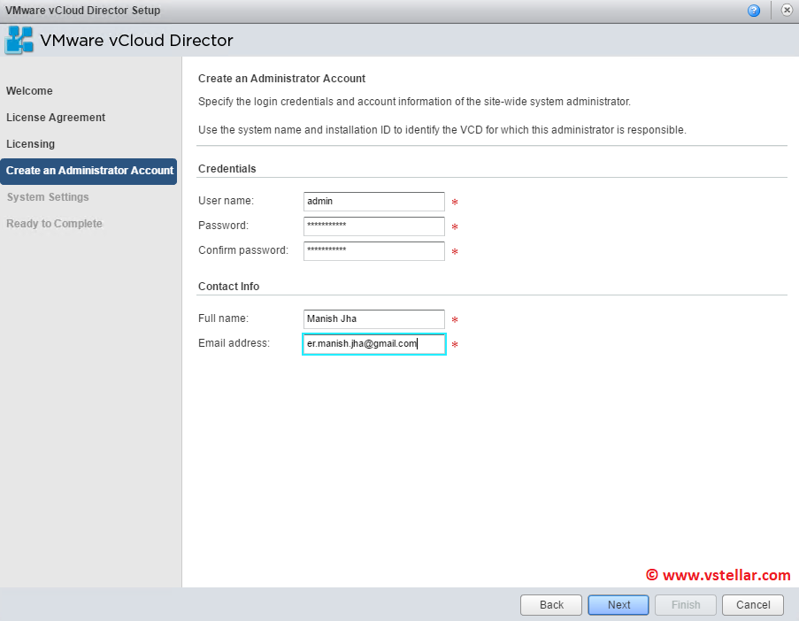Click the red asterisk beside User name
This screenshot has height=621, width=799.
[x=455, y=203]
